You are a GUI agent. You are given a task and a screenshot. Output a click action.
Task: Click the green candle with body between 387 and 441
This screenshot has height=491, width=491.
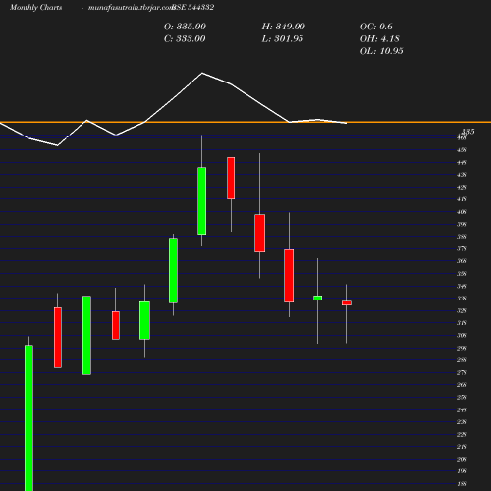(202, 200)
